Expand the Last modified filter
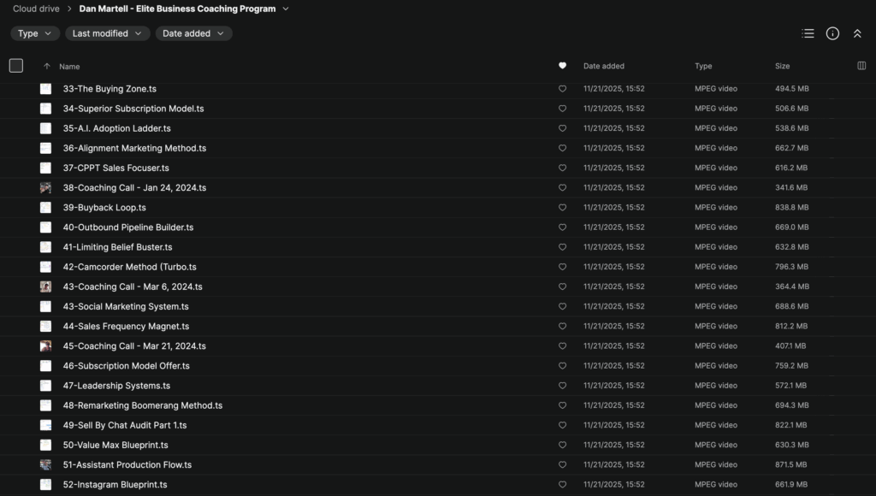 point(107,33)
